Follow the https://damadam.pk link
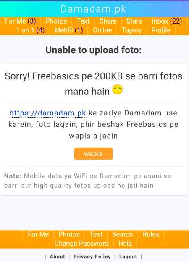The width and height of the screenshot is (189, 262). coord(48,113)
